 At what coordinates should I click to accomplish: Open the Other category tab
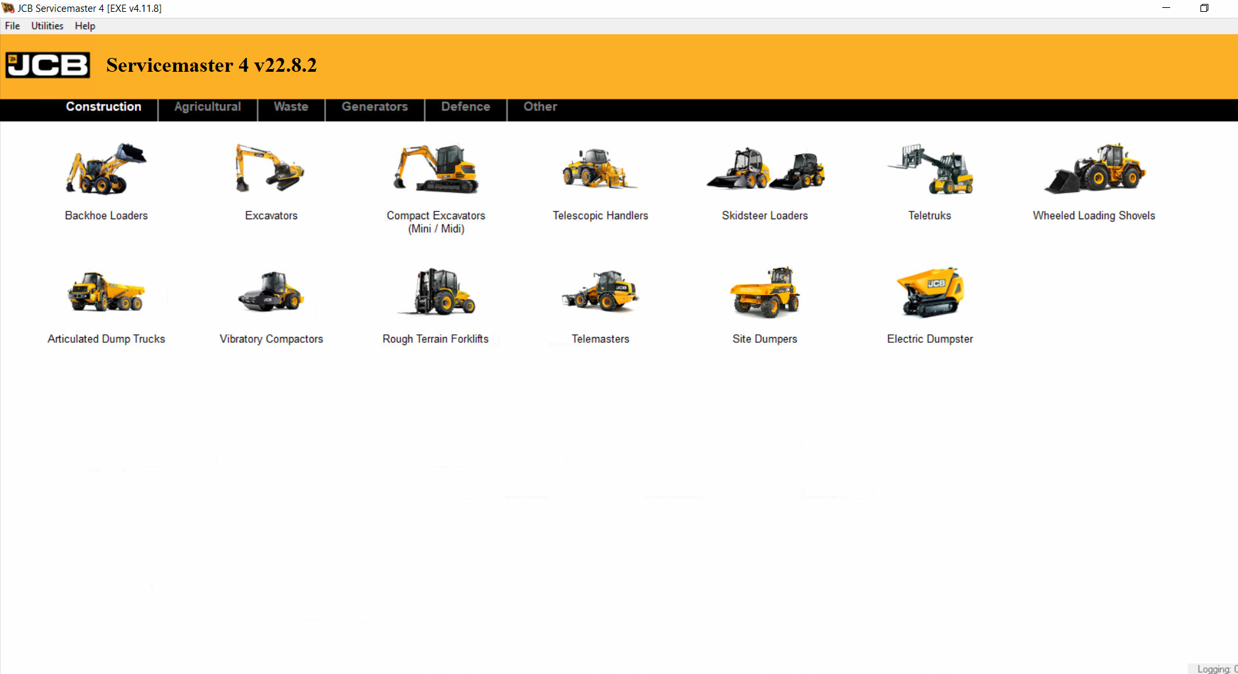coord(540,107)
